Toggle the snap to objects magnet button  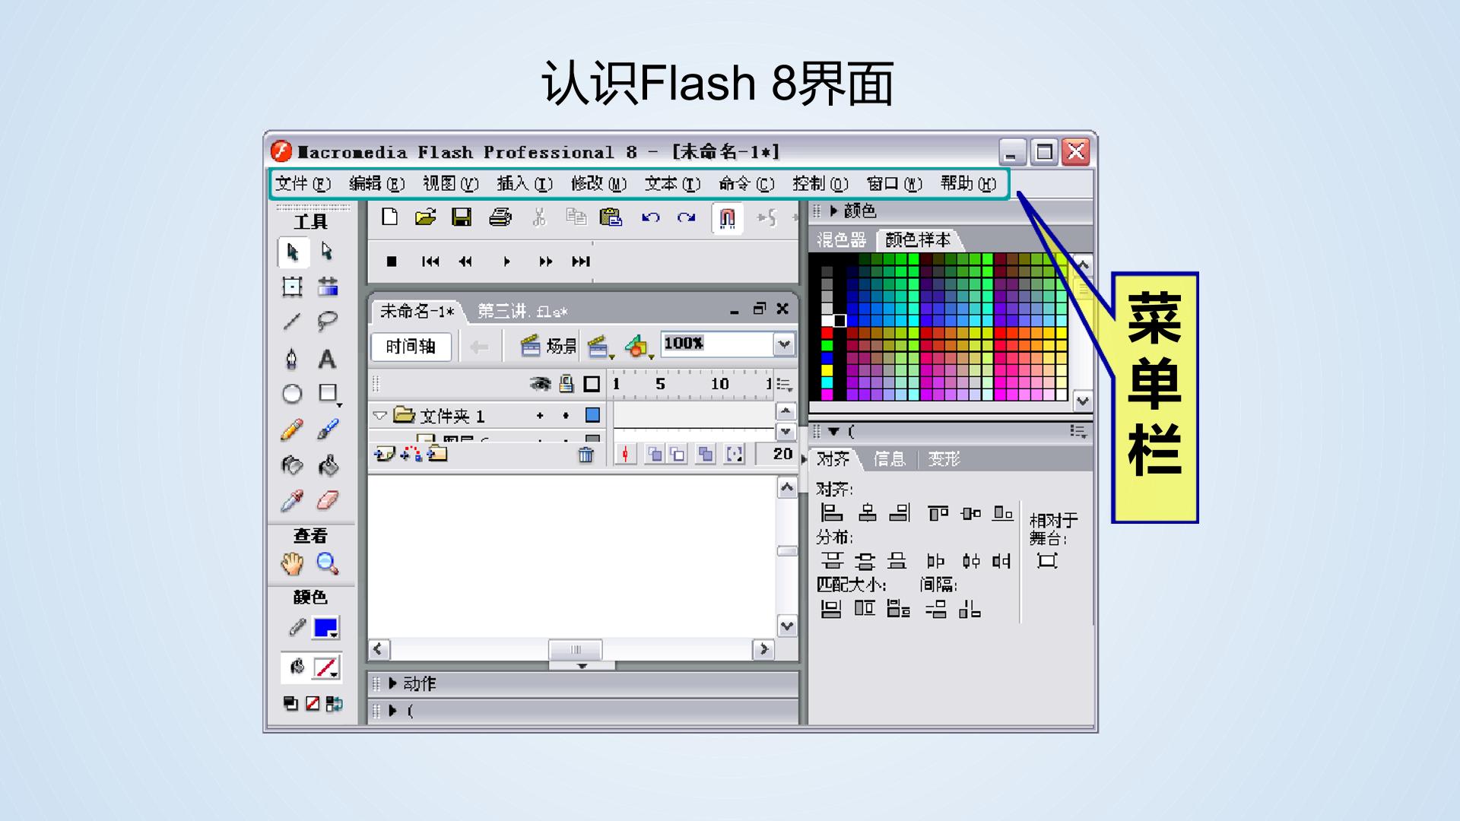[x=727, y=218]
